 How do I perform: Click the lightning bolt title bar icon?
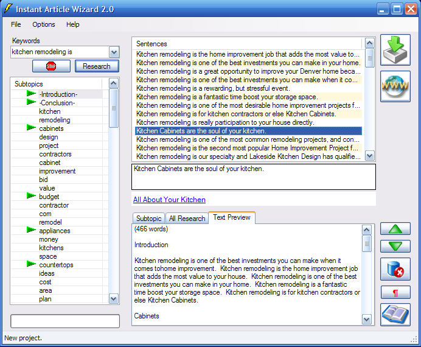pyautogui.click(x=8, y=9)
